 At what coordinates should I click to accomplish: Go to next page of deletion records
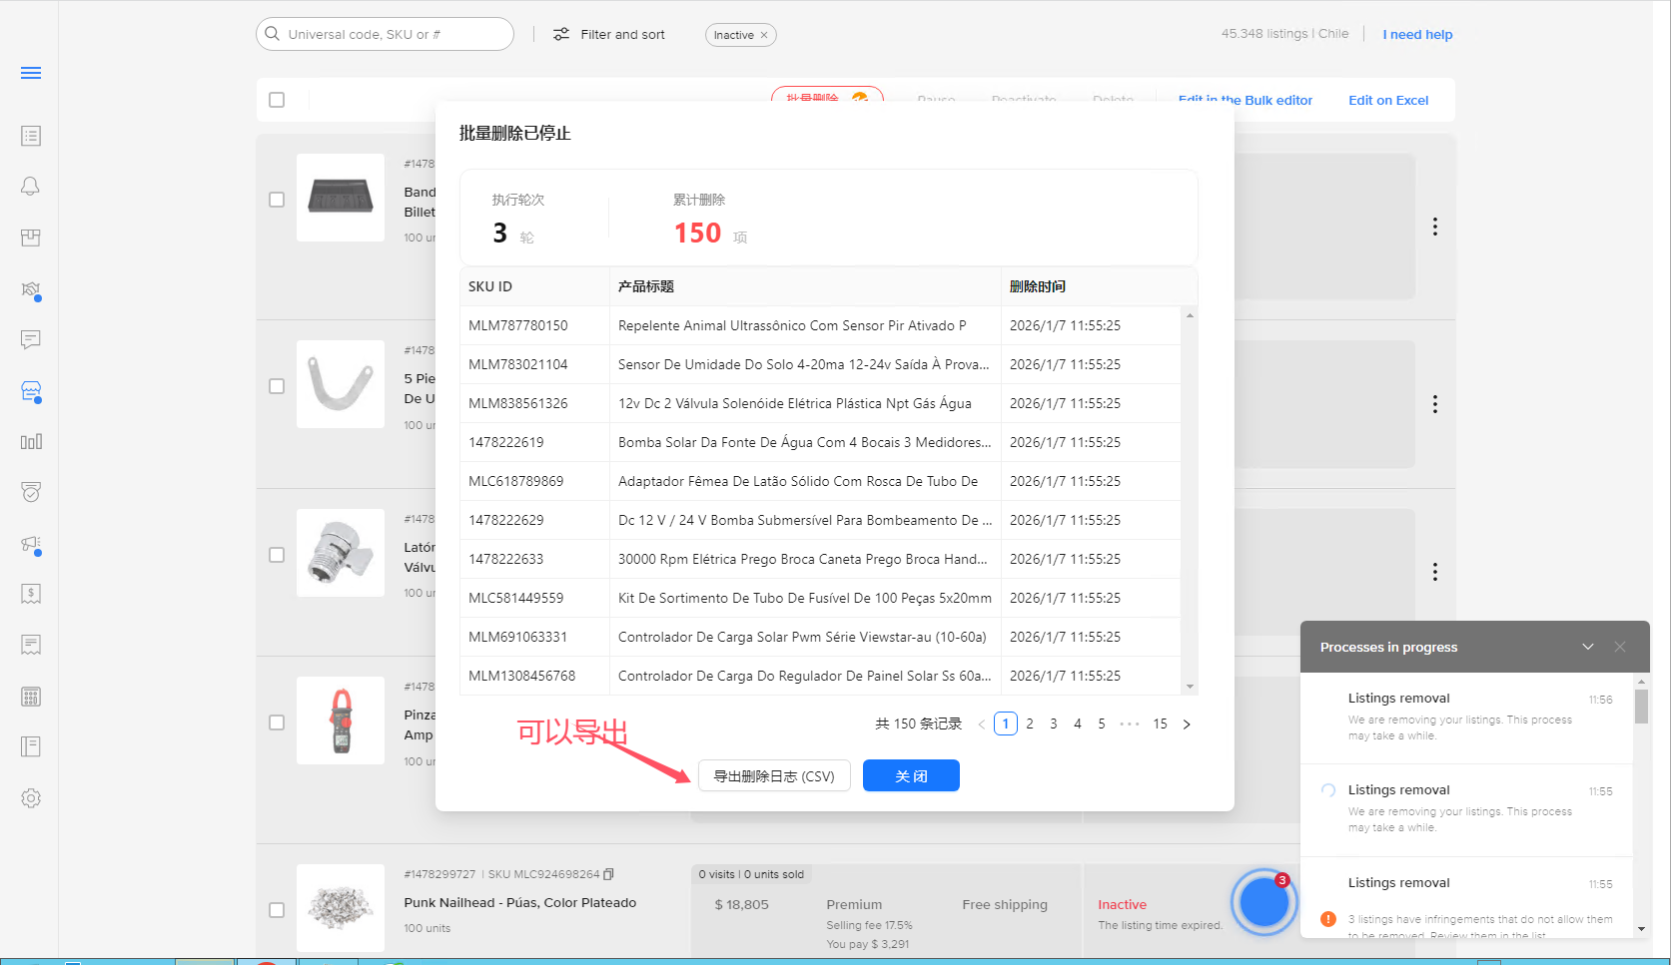(1187, 724)
